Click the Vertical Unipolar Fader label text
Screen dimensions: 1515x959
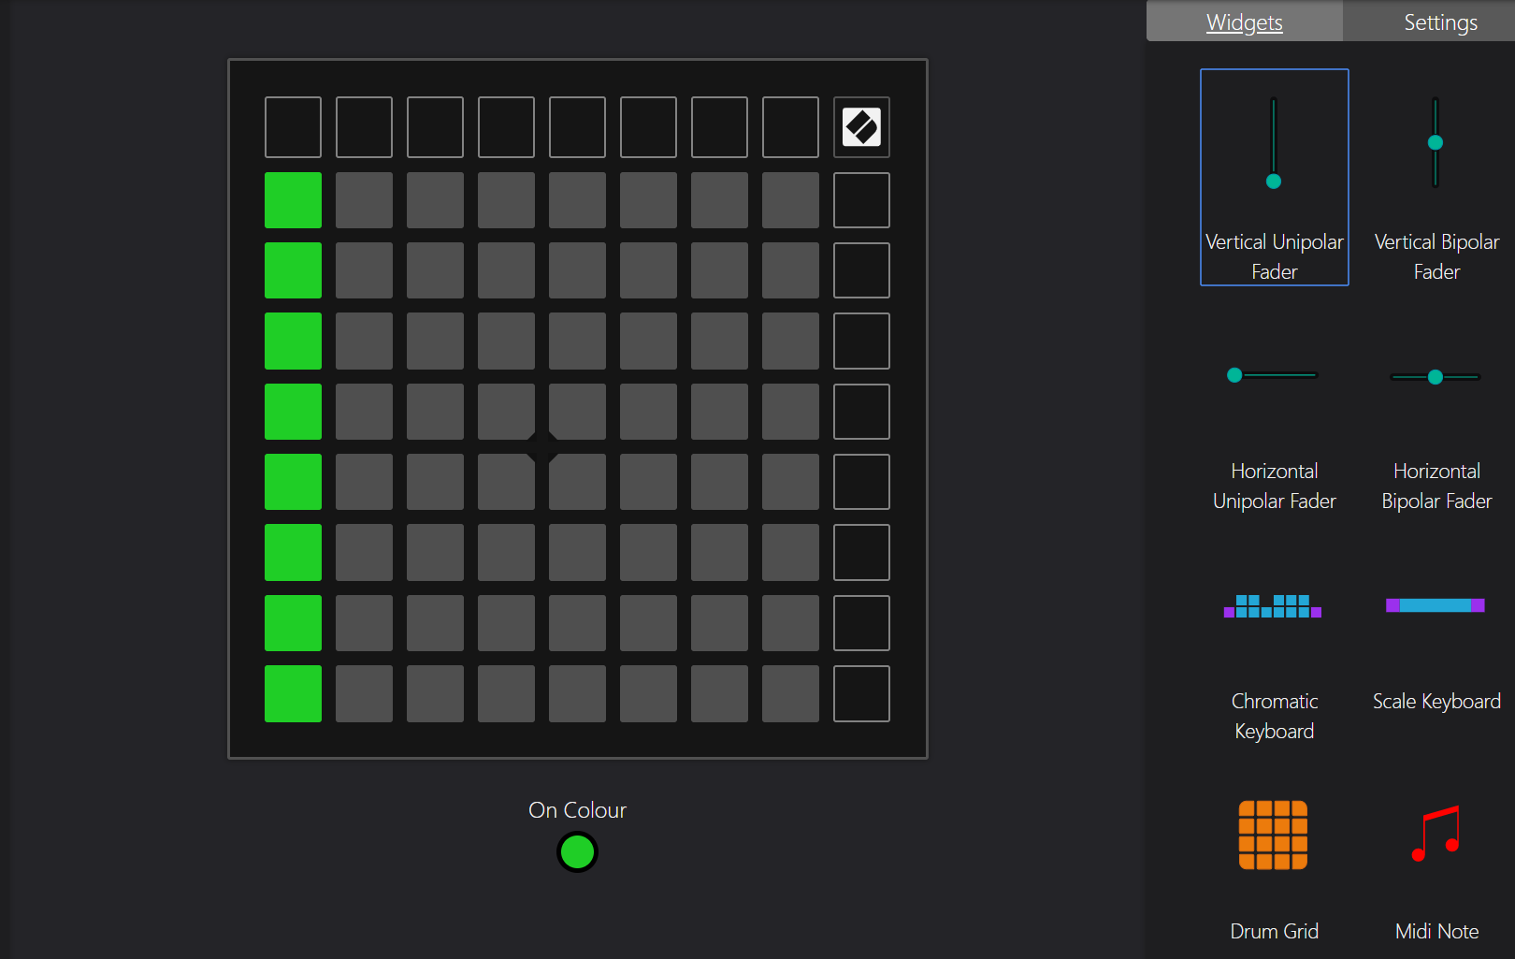pos(1274,256)
